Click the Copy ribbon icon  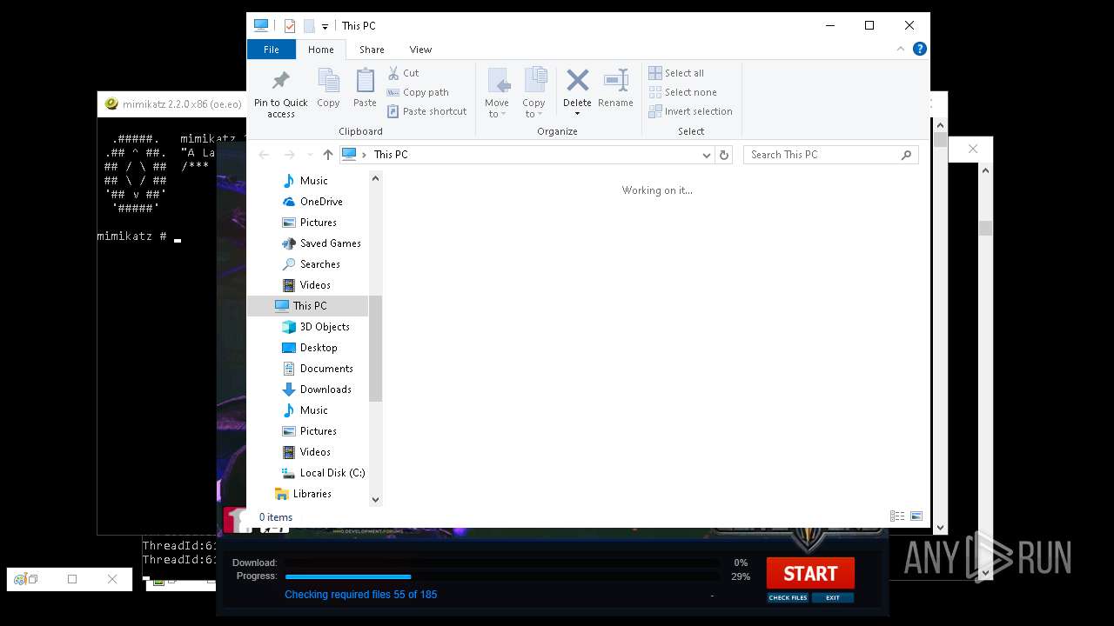tap(328, 81)
